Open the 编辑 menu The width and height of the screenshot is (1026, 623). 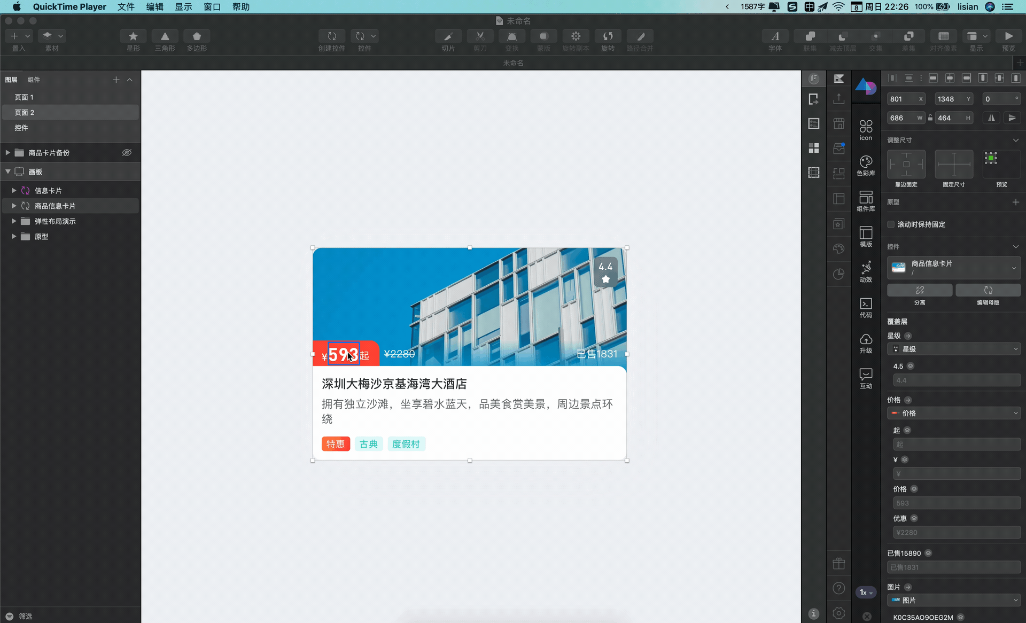point(154,7)
